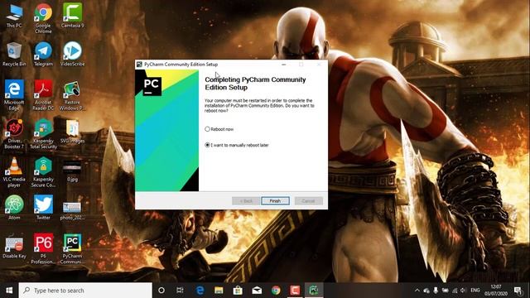Open Task View on taskbar
Viewport: 530px width, 298px height.
coord(181,291)
